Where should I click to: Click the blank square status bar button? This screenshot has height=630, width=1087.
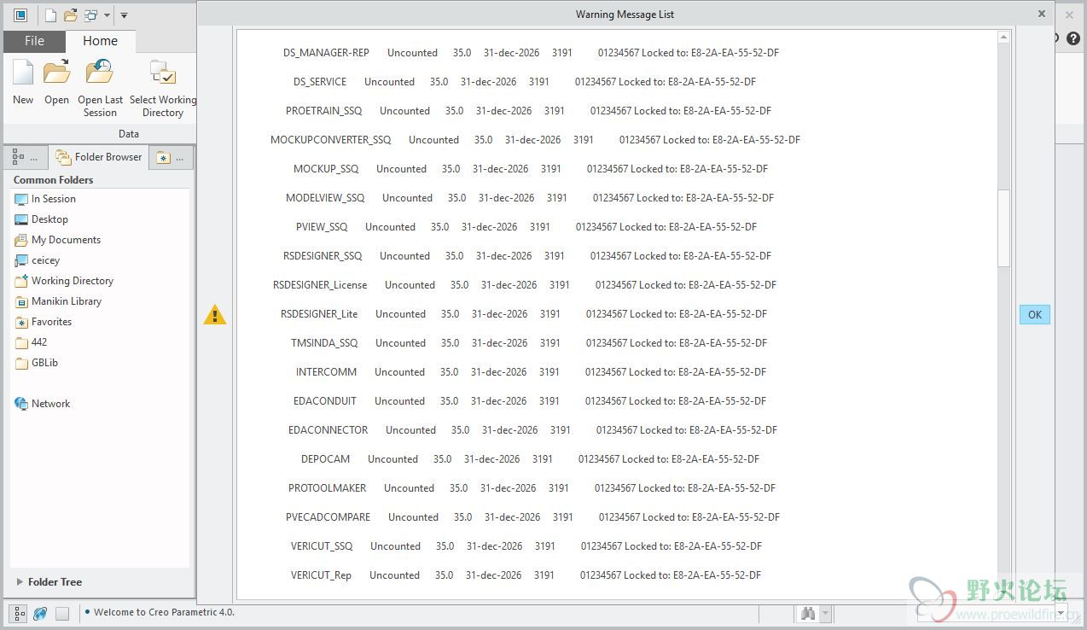[62, 613]
